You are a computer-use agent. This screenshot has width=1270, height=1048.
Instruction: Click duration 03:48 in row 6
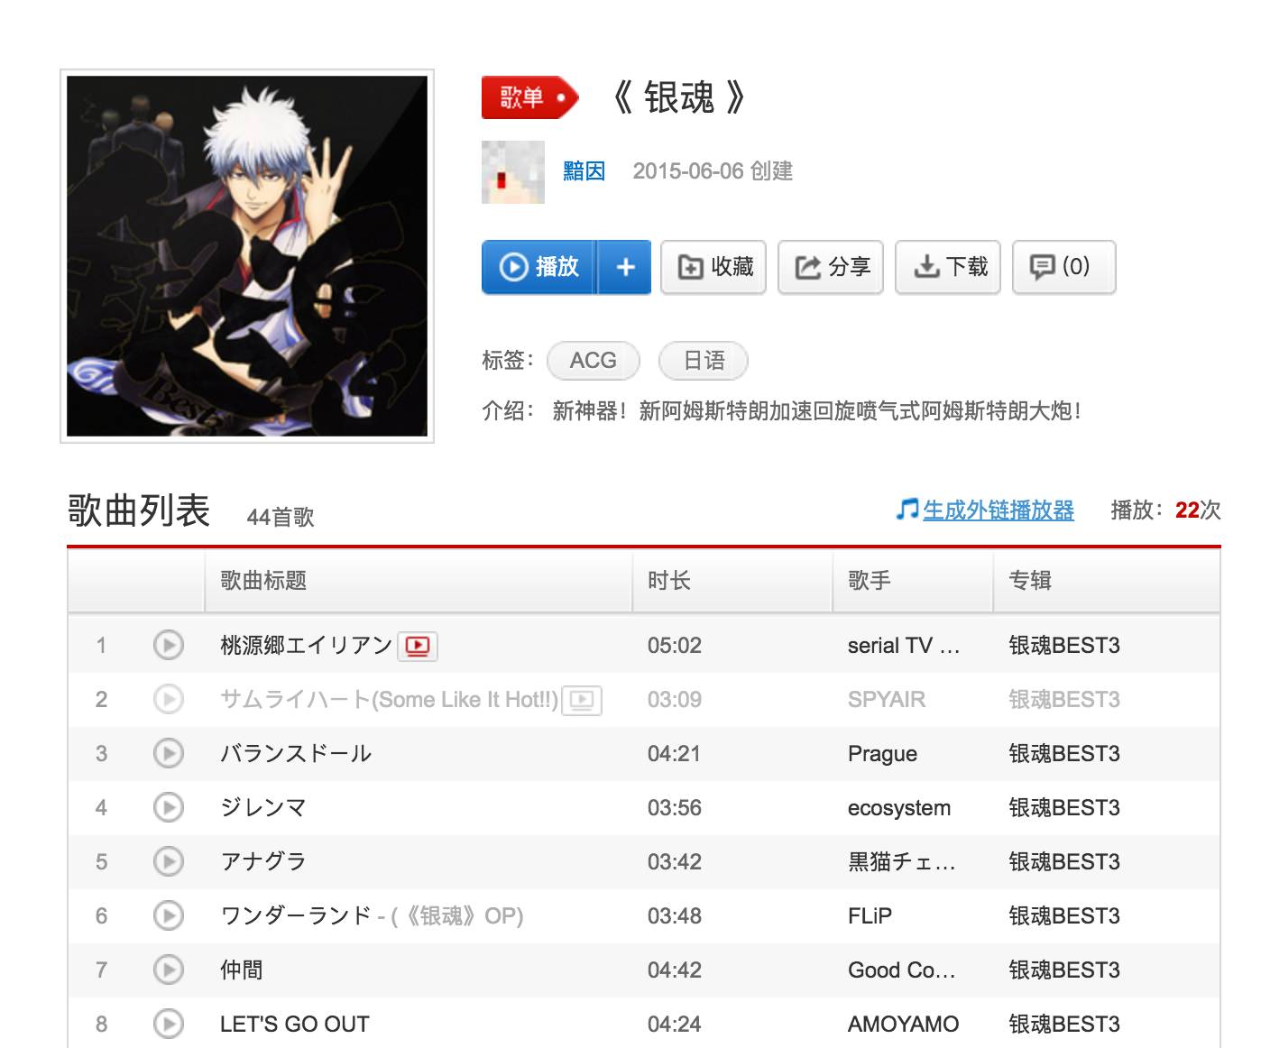tap(675, 915)
